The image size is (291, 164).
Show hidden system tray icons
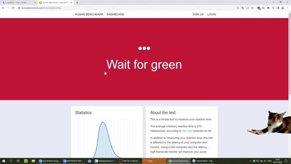click(x=250, y=161)
